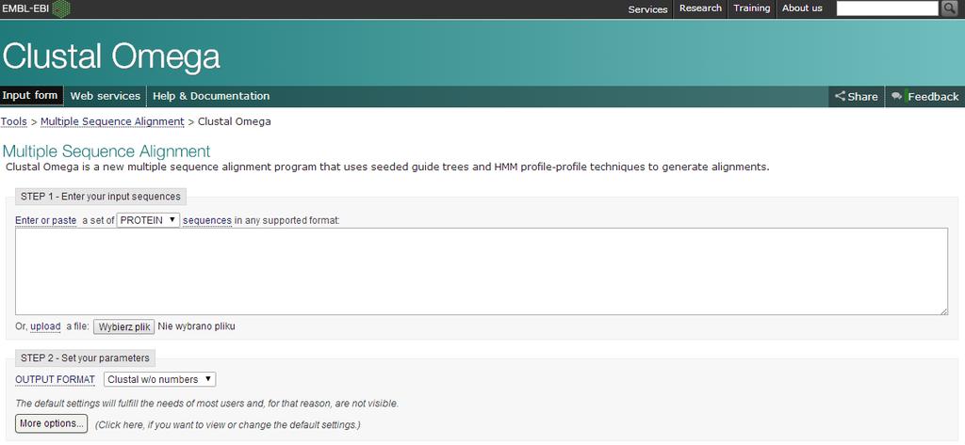
Task: Open the Feedback option
Action: click(925, 97)
